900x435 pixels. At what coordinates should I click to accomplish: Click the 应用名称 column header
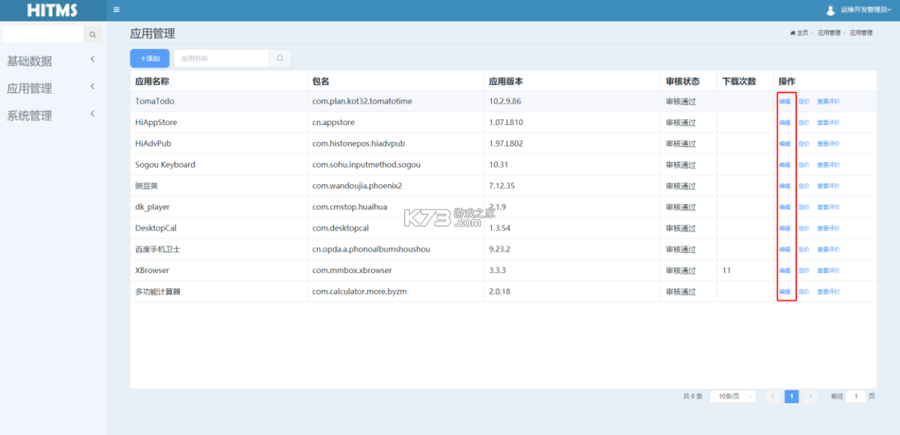152,81
